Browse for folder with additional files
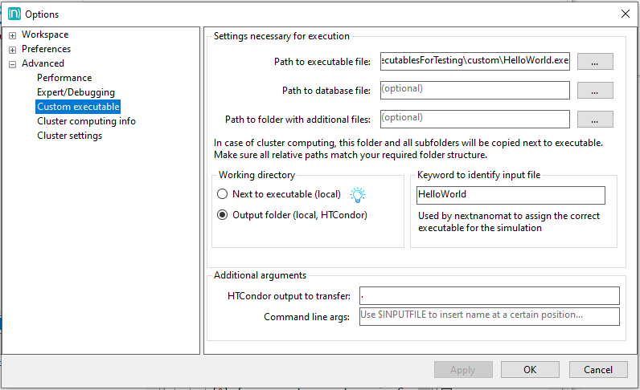Screen dimensions: 640x390 point(595,120)
